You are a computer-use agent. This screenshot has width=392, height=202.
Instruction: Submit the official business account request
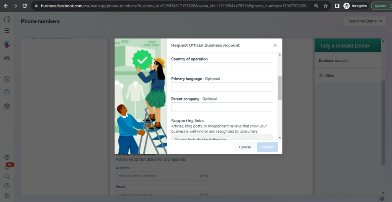[x=268, y=147]
